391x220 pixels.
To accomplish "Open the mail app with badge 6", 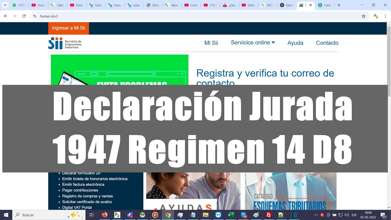I will point(130,215).
